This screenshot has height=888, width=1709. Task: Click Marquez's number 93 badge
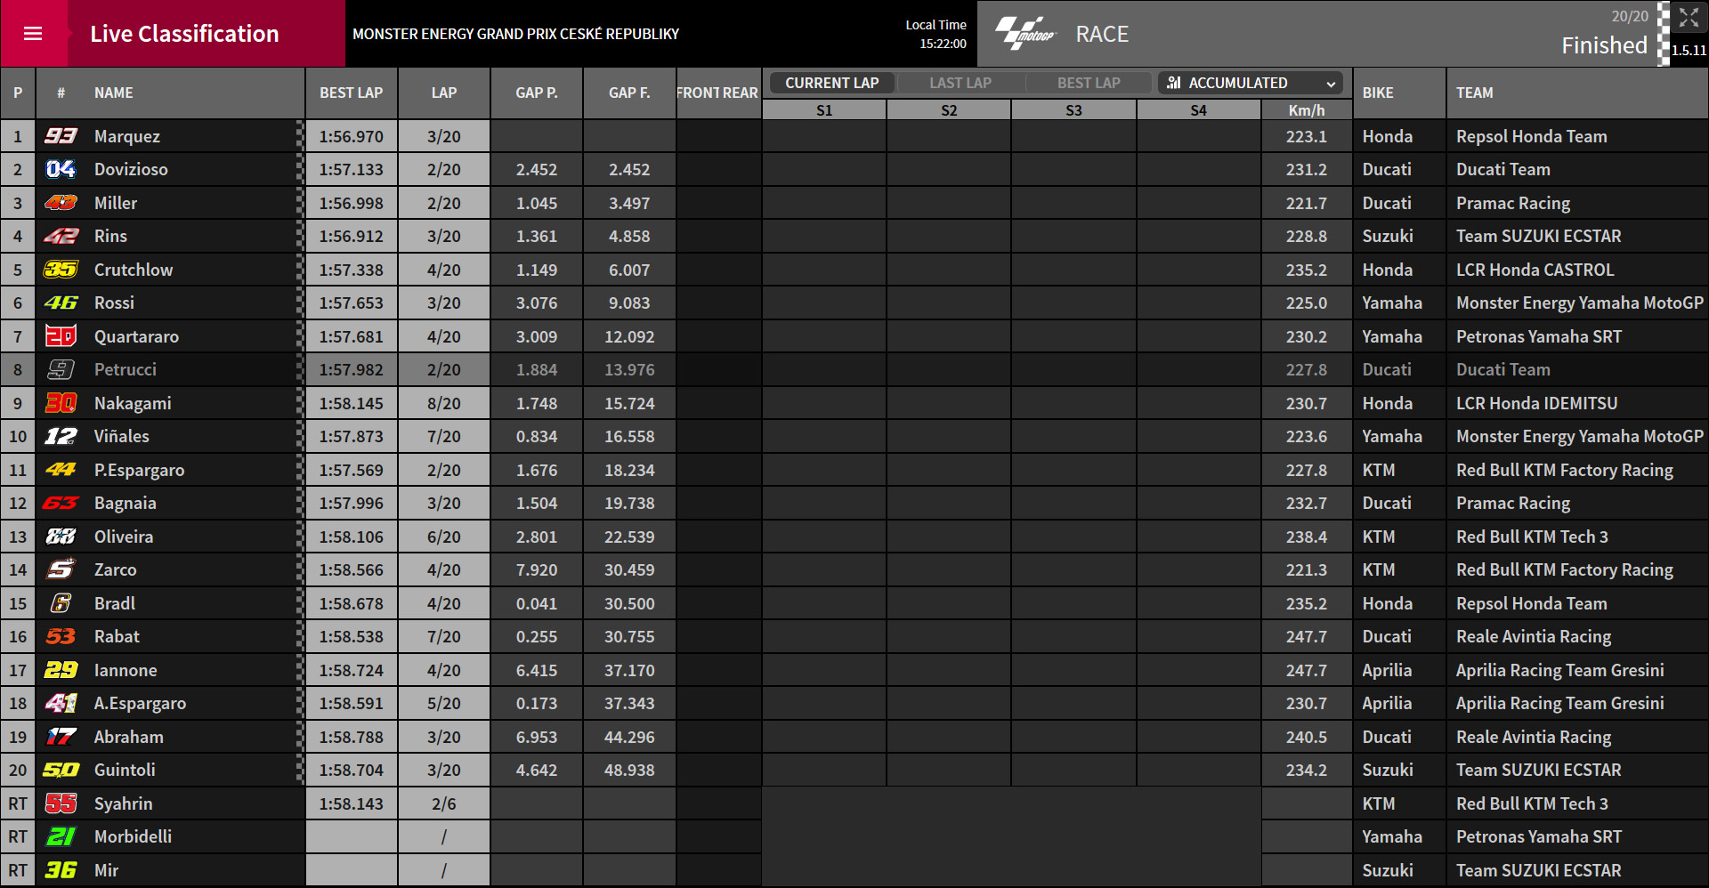[61, 136]
